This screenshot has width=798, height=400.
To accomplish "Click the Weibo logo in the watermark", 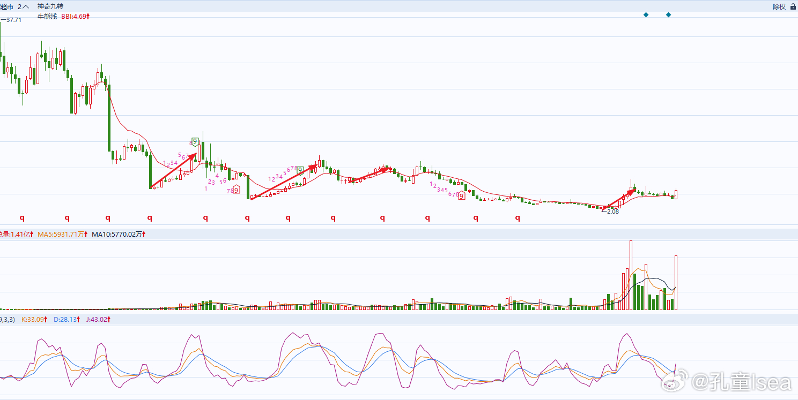I will tap(674, 382).
